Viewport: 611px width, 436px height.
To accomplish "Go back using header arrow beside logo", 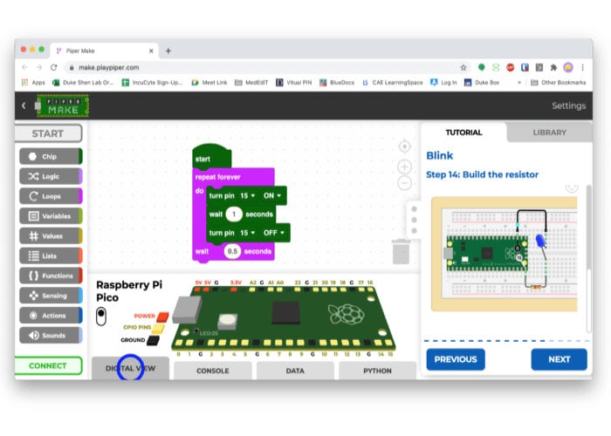I will [x=24, y=106].
